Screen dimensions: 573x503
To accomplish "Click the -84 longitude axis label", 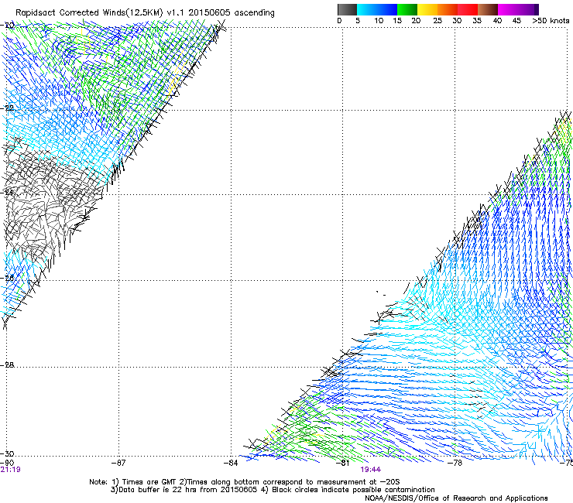I will 231,463.
